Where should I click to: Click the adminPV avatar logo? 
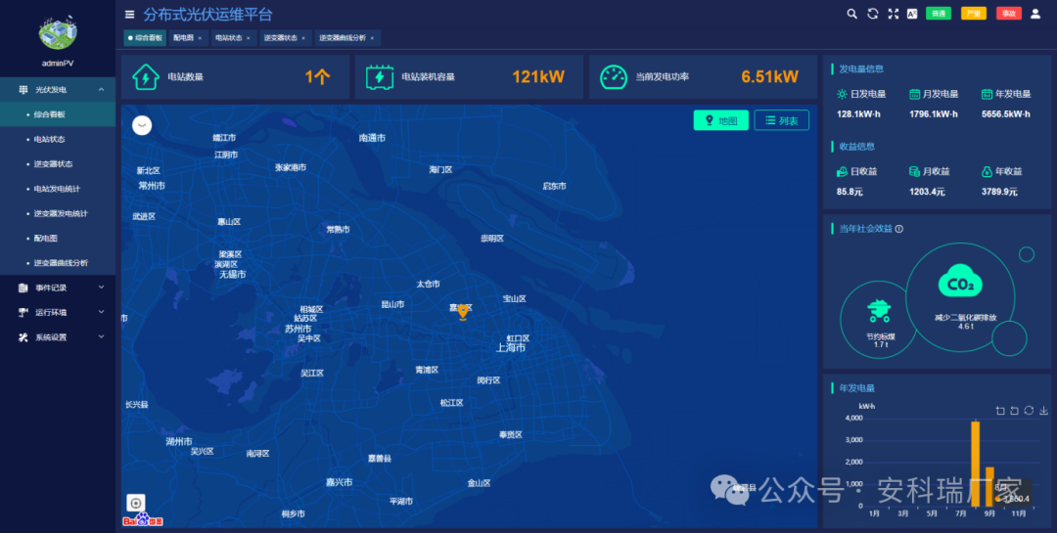coord(58,31)
